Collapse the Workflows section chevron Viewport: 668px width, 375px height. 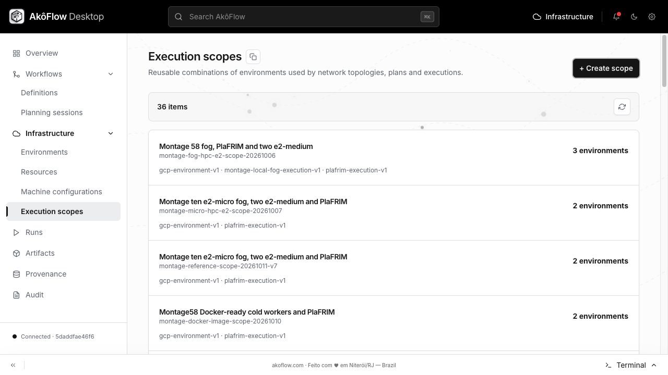111,74
